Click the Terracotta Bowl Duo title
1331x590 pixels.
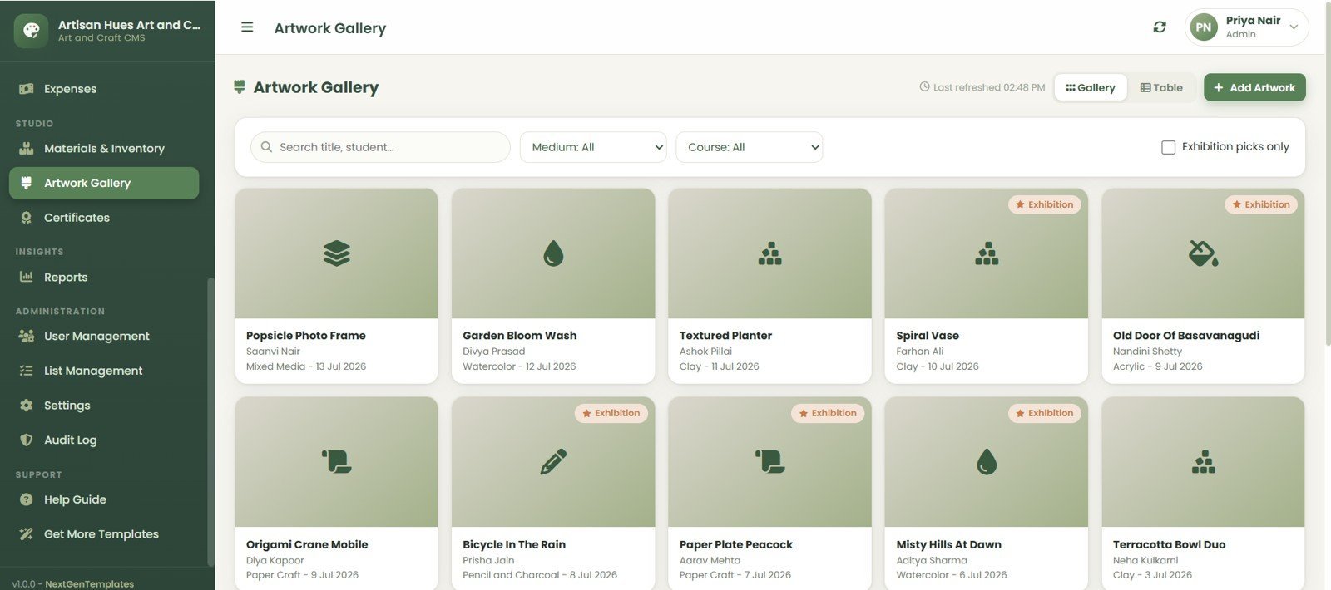[1169, 545]
